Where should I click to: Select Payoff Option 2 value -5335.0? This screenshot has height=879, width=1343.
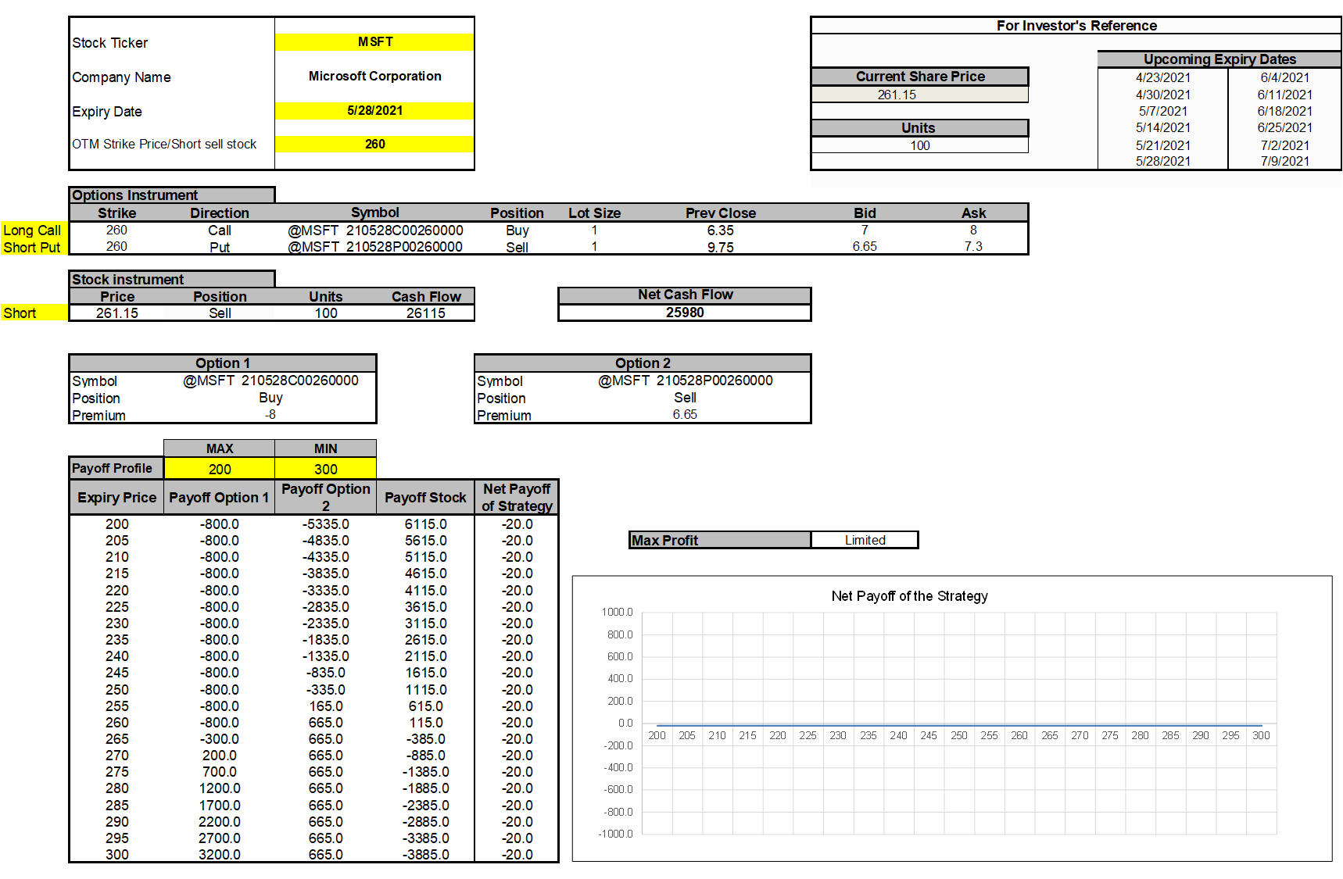click(326, 524)
